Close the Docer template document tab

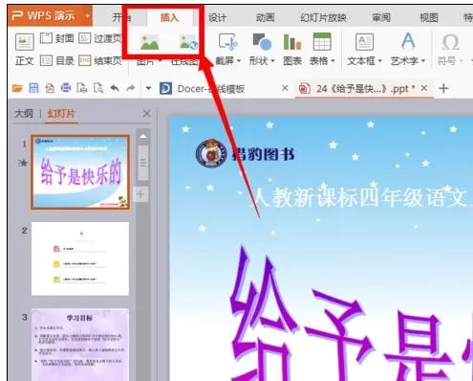[x=285, y=88]
